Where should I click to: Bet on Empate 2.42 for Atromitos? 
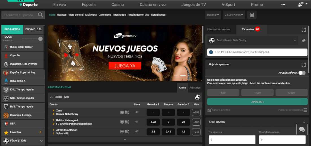[x=169, y=132]
